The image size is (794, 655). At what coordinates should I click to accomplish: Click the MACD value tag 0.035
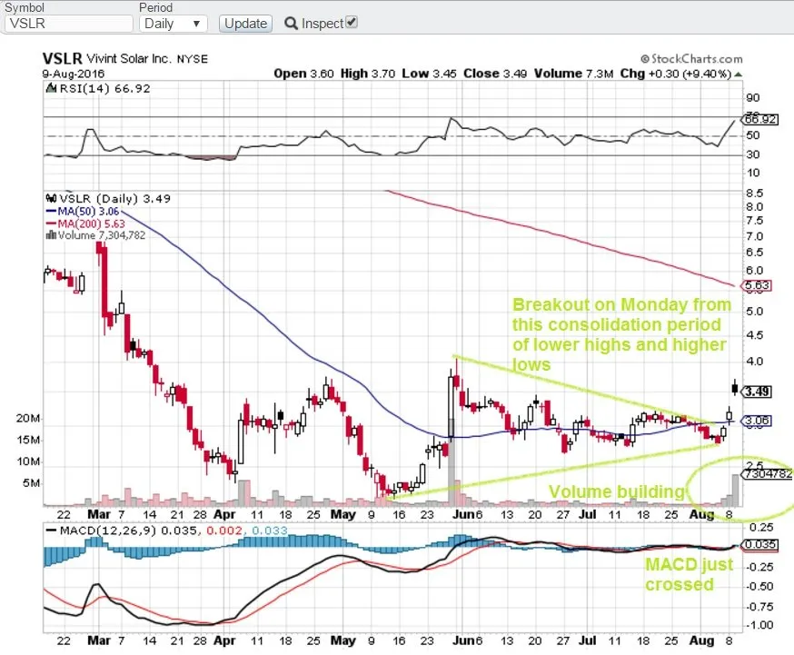point(759,545)
